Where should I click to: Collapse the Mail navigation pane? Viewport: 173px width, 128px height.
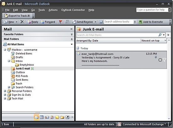pyautogui.click(x=71, y=29)
